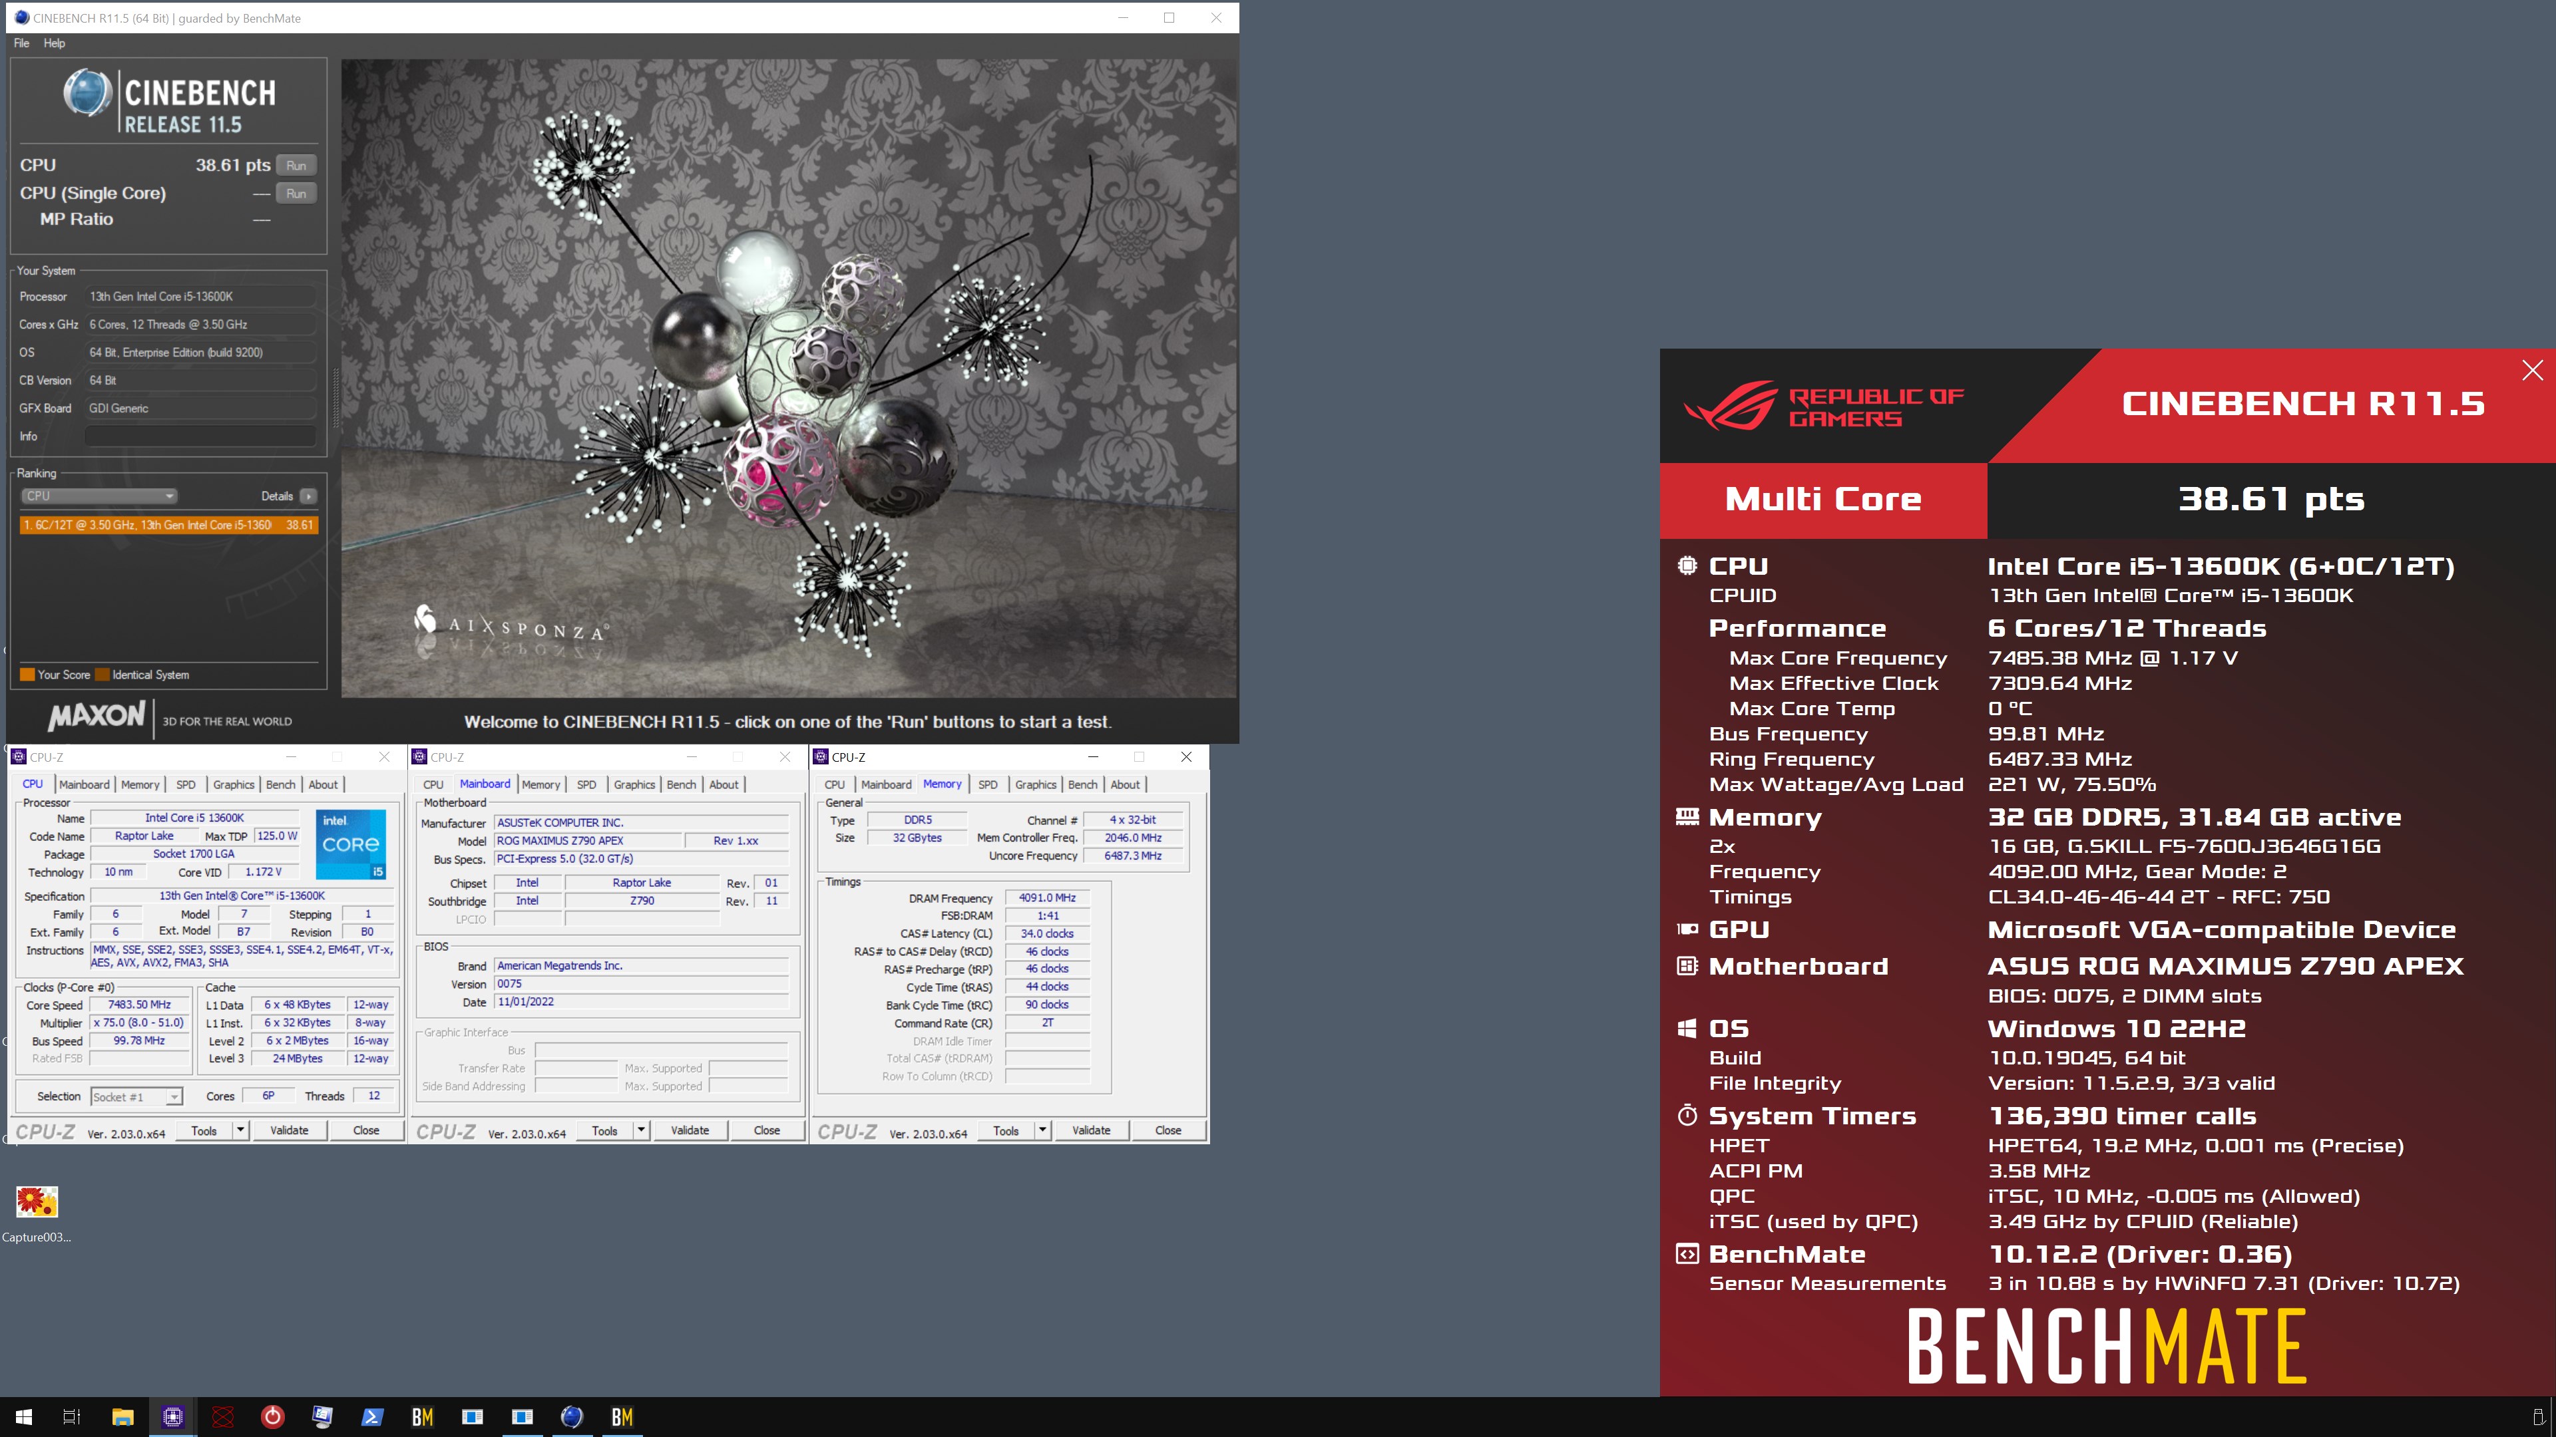Switch to Bench tab in the CPU-tab CPU-Z window
Screen dimensions: 2556x1437
pyautogui.click(x=281, y=784)
